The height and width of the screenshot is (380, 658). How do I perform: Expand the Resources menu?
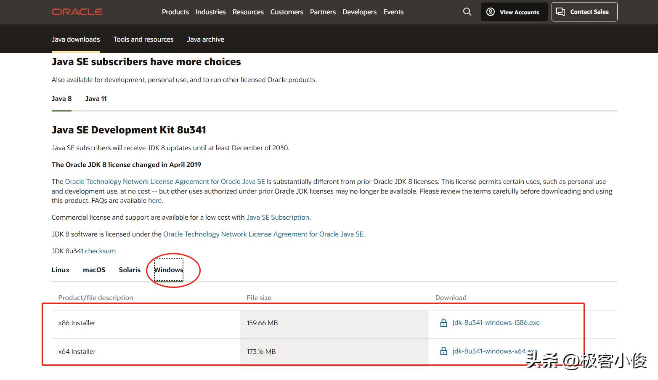pyautogui.click(x=248, y=12)
